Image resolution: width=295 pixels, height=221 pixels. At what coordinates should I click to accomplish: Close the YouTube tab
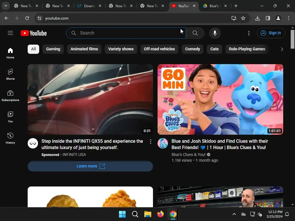click(x=194, y=6)
